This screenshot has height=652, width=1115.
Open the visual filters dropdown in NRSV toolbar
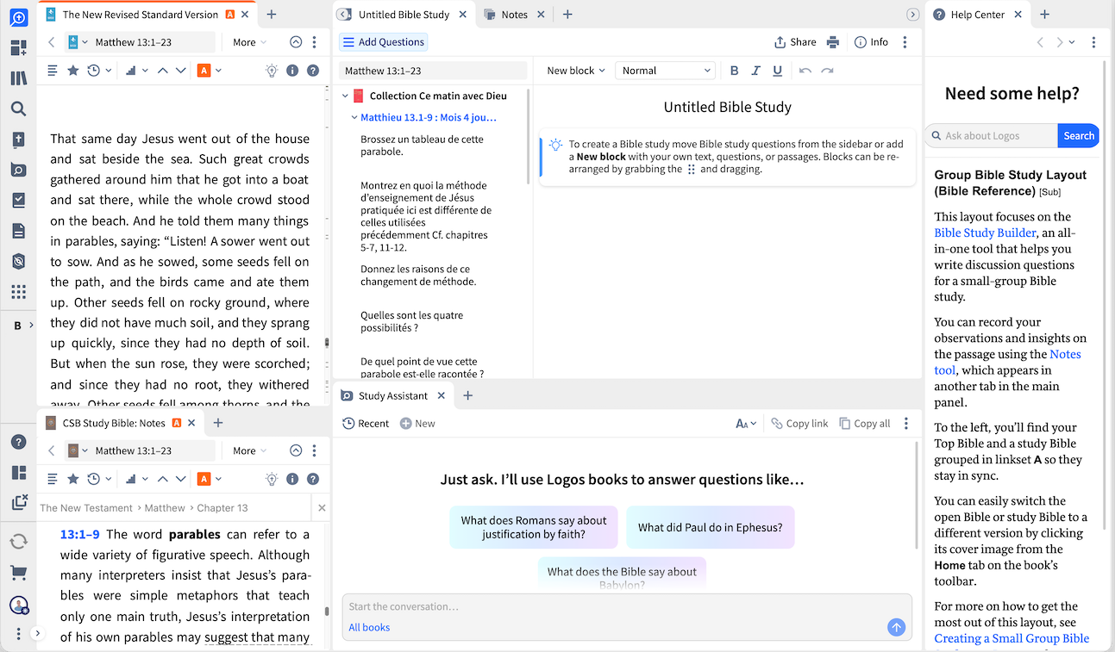click(x=137, y=71)
